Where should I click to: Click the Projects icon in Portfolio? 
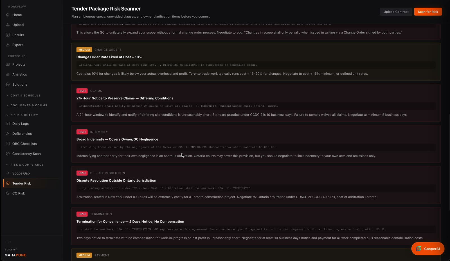coord(8,64)
